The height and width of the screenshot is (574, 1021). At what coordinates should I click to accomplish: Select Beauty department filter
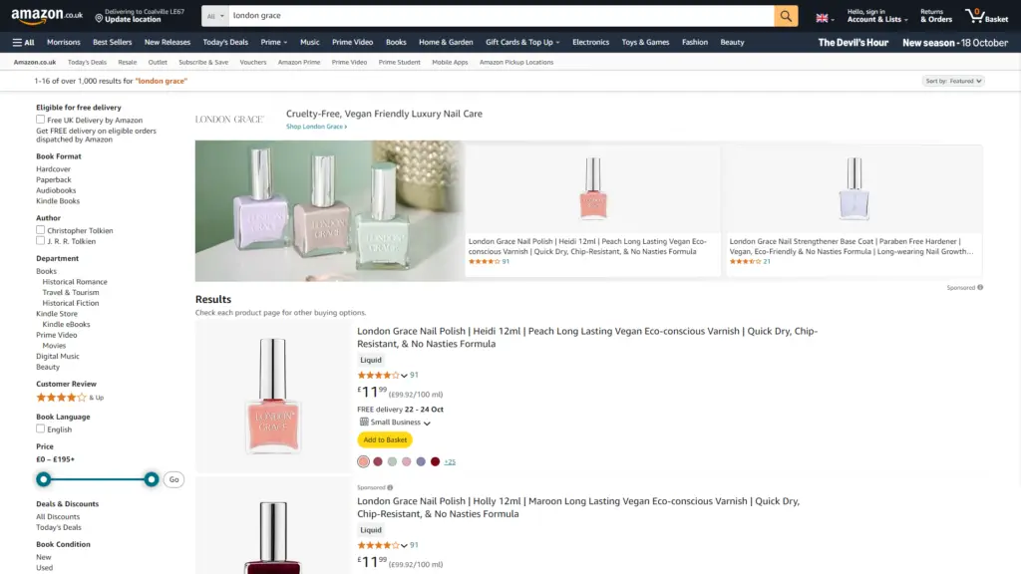tap(48, 367)
